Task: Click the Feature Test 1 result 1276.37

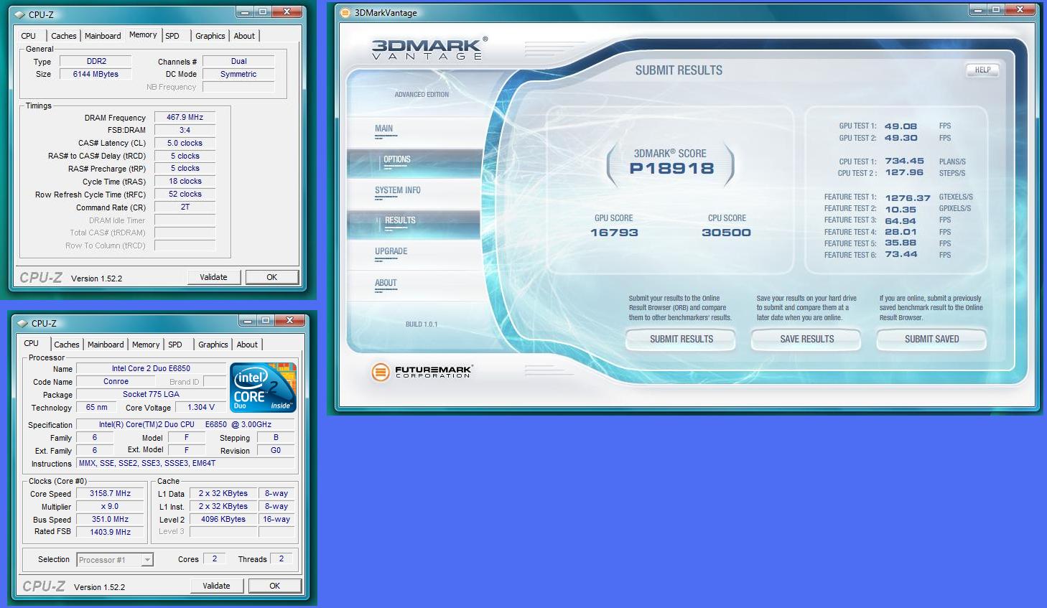Action: click(907, 197)
